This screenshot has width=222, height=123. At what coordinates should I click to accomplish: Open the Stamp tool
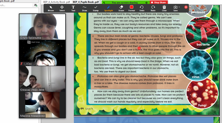pos(96,8)
